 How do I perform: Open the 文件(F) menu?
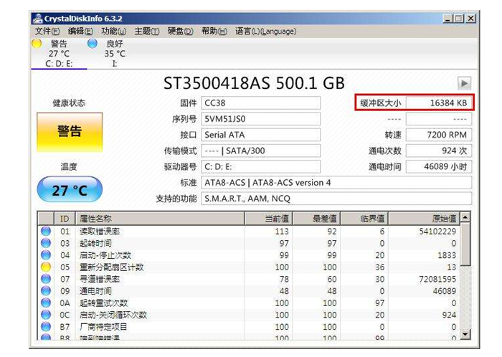click(47, 32)
